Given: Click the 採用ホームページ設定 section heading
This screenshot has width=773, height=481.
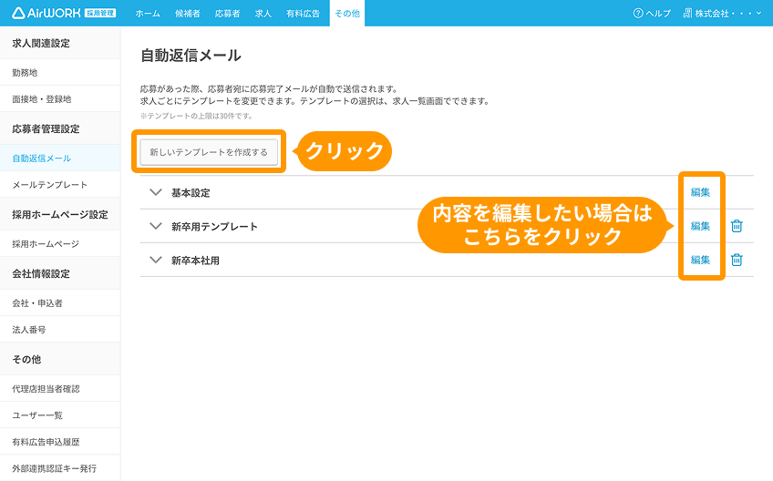Looking at the screenshot, I should click(60, 214).
